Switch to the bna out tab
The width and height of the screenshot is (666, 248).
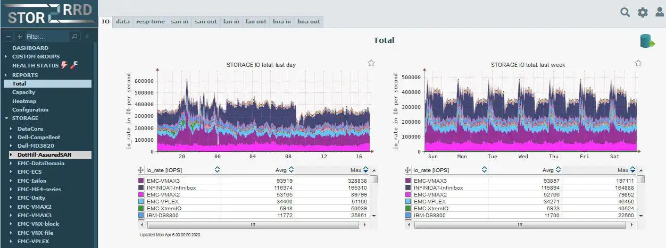(309, 22)
